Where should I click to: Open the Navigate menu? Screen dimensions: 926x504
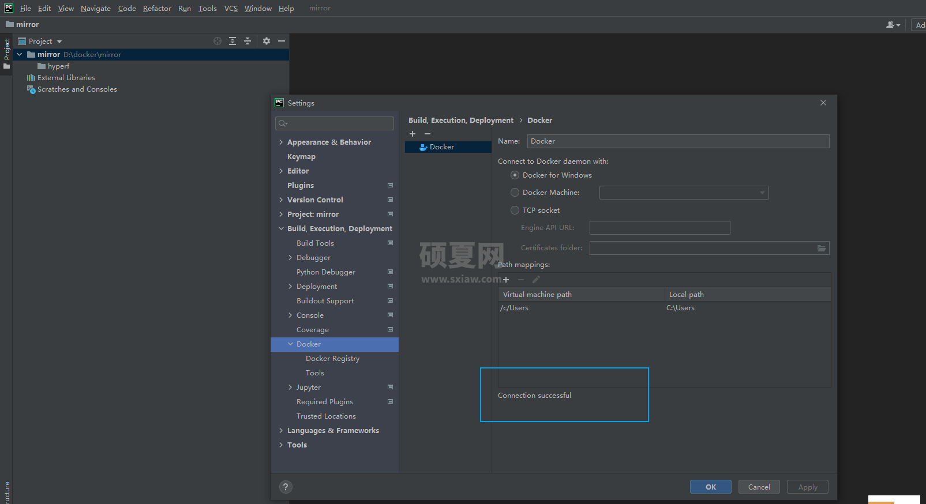coord(96,9)
